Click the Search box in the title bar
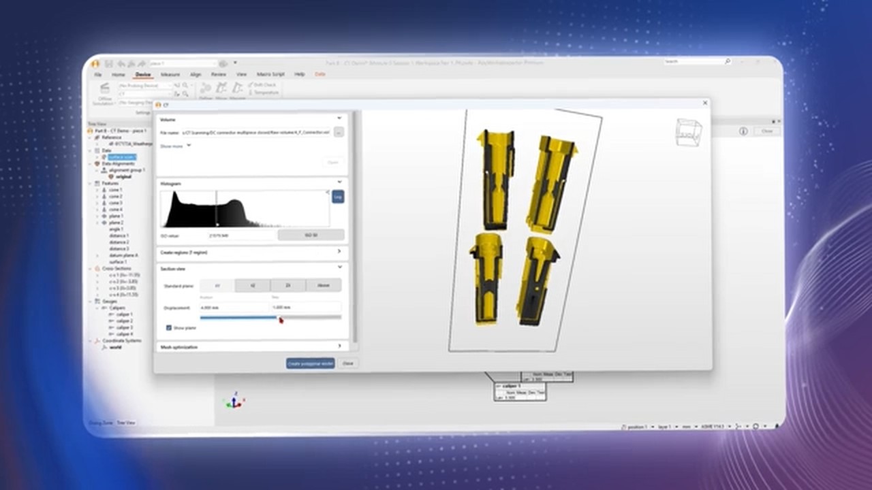Screen dimensions: 872x490 pyautogui.click(x=698, y=61)
